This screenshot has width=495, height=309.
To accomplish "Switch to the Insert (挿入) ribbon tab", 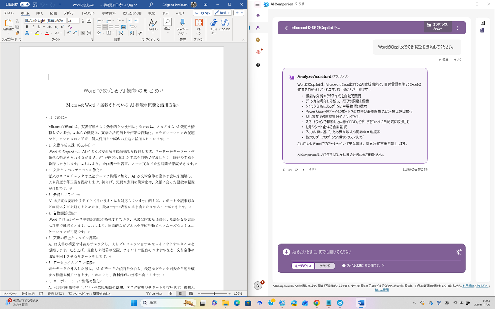I will click(x=40, y=13).
